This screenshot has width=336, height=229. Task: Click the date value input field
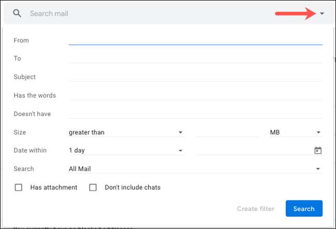click(x=253, y=150)
